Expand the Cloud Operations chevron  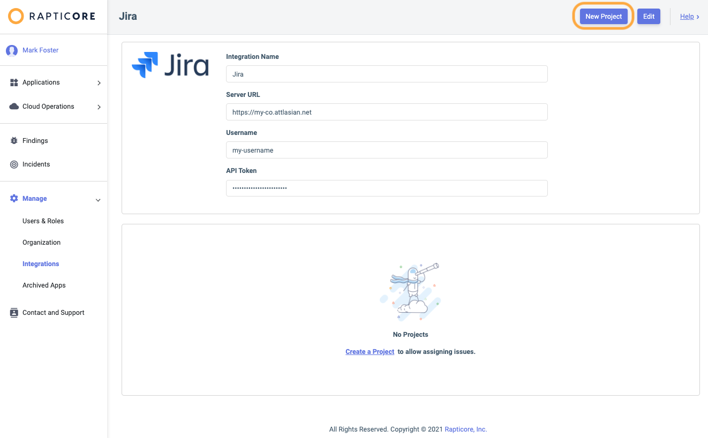coord(99,107)
